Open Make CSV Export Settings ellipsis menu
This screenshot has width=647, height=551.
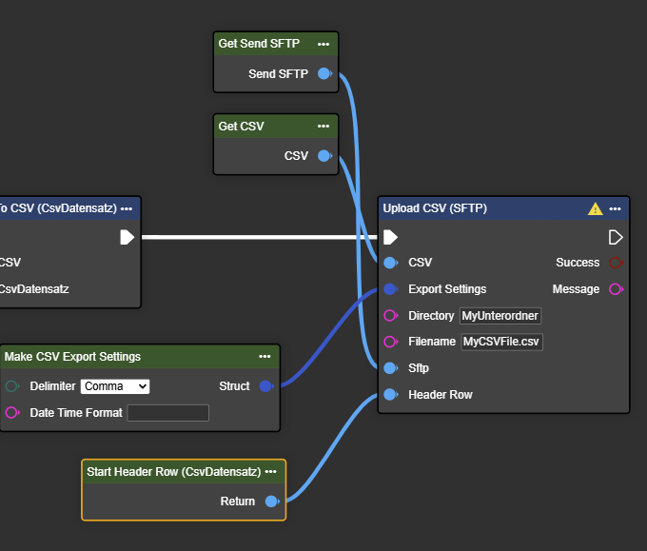pyautogui.click(x=265, y=357)
